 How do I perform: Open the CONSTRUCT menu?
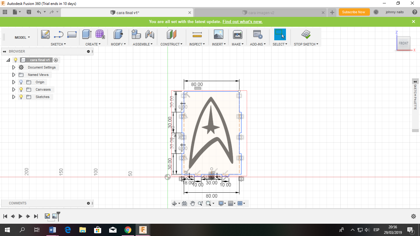point(171,44)
